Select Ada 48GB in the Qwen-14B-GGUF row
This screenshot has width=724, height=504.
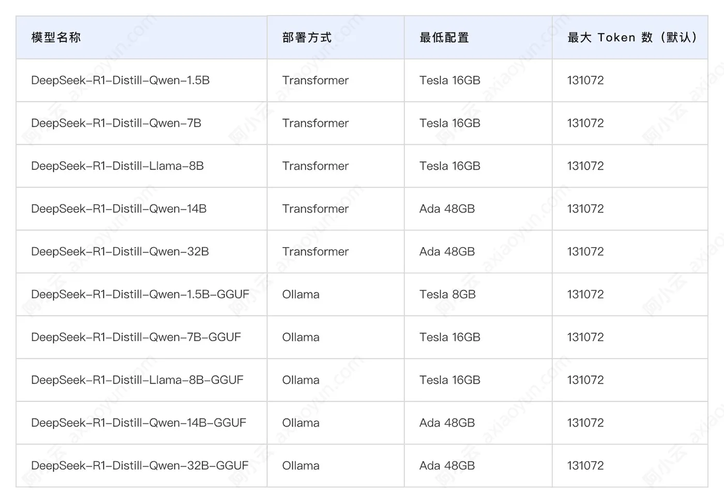447,423
